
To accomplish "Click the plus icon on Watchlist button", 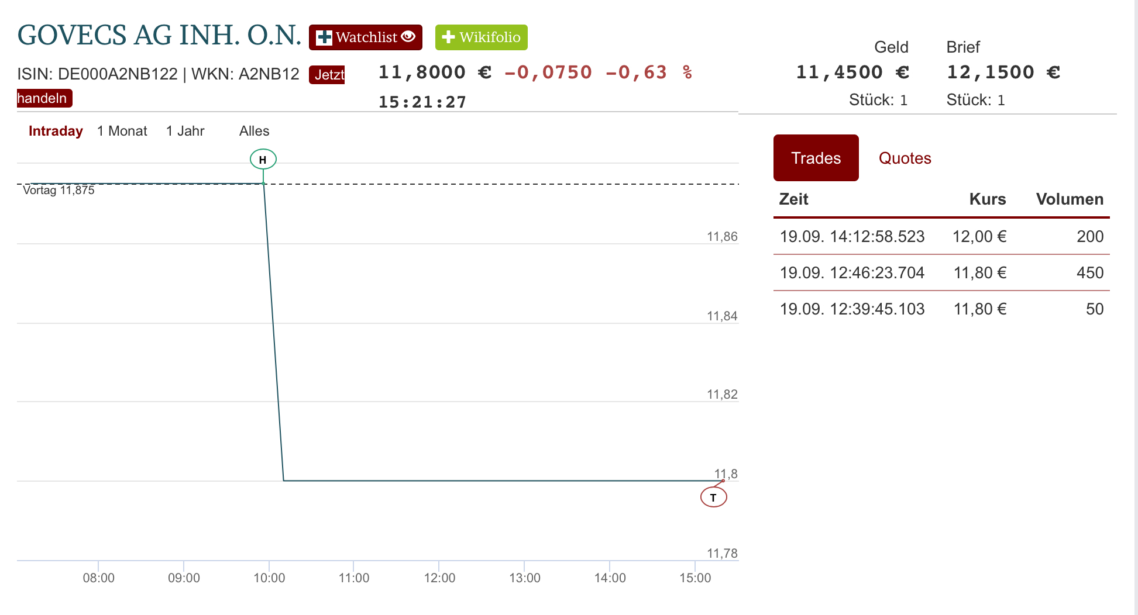I will (324, 37).
